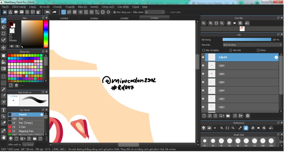Screen dimensions: 284x152
Task: Select the Text tool
Action: coord(3,110)
